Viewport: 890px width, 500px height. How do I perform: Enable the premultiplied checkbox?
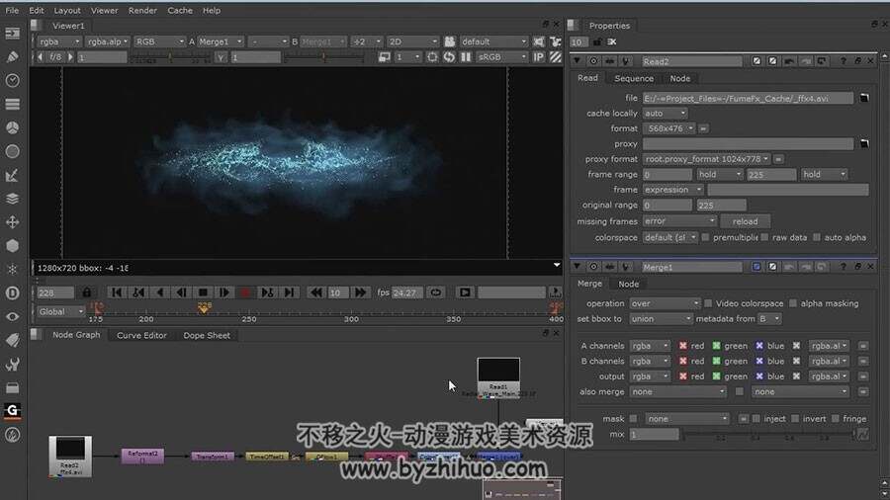click(x=705, y=237)
